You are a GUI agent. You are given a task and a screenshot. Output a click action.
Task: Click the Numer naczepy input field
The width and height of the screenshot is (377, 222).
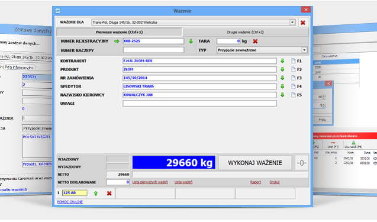tap(153, 50)
